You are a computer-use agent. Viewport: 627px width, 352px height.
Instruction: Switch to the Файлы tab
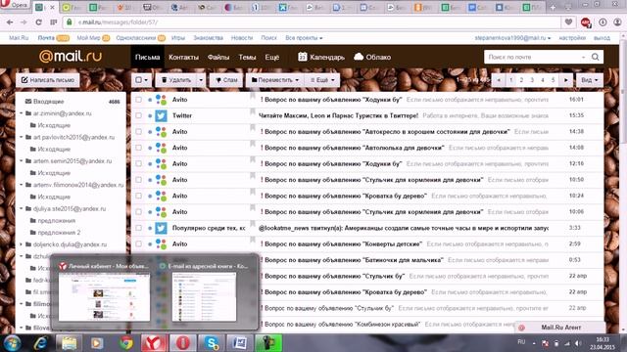point(218,57)
